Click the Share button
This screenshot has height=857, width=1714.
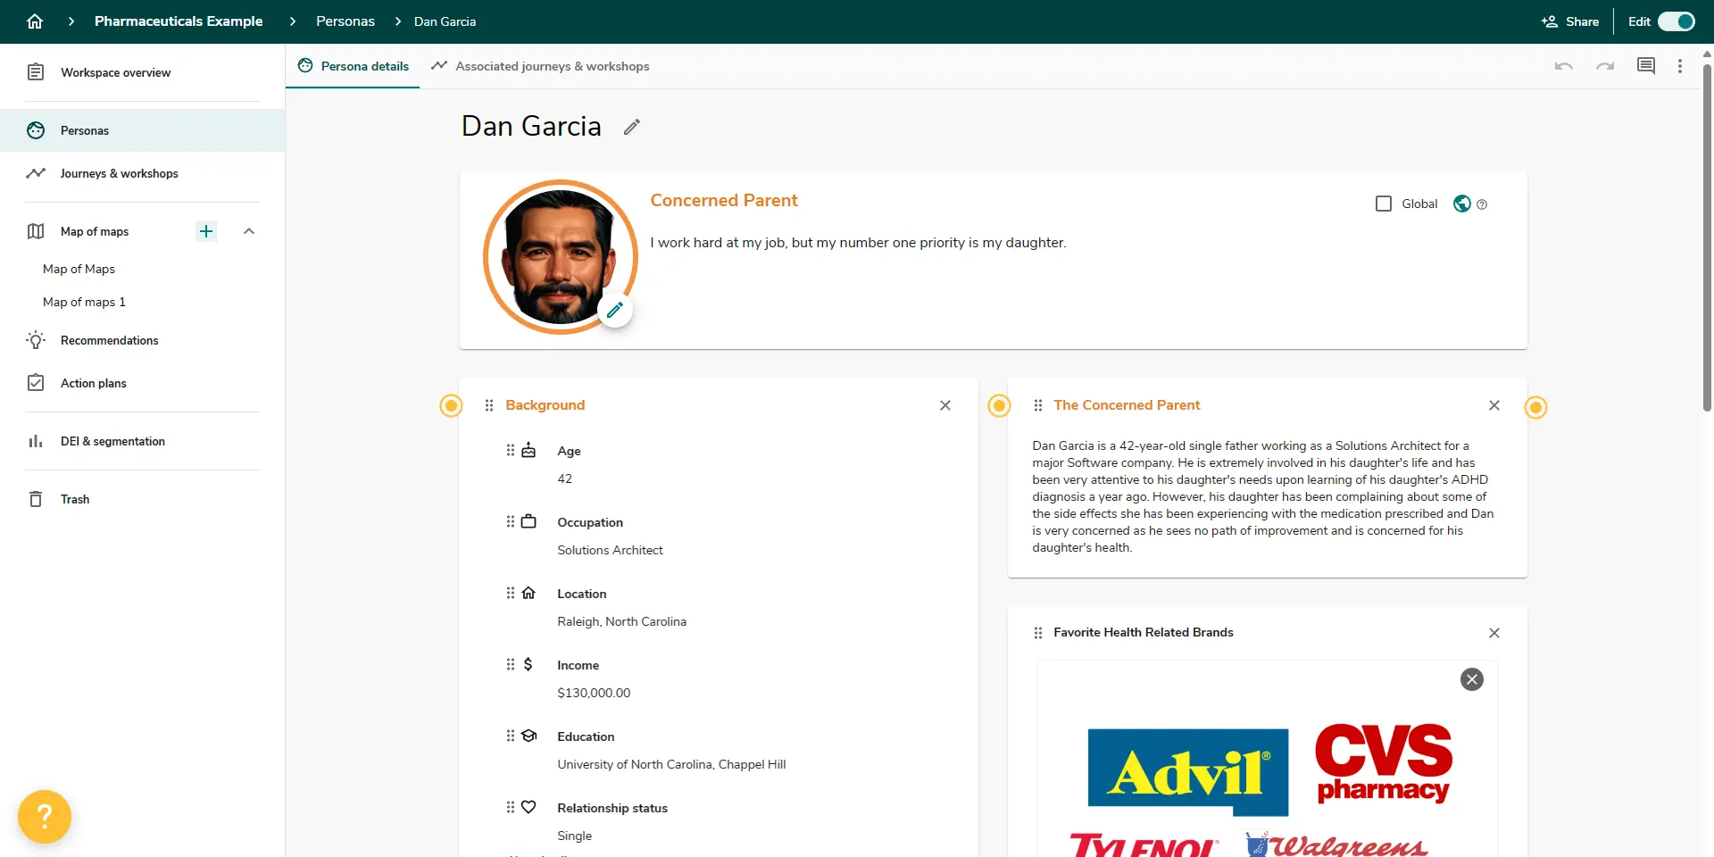point(1569,21)
